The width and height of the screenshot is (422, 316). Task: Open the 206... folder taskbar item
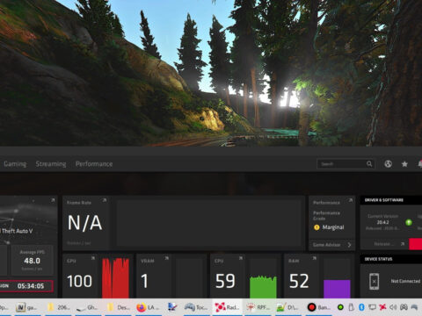[58, 307]
